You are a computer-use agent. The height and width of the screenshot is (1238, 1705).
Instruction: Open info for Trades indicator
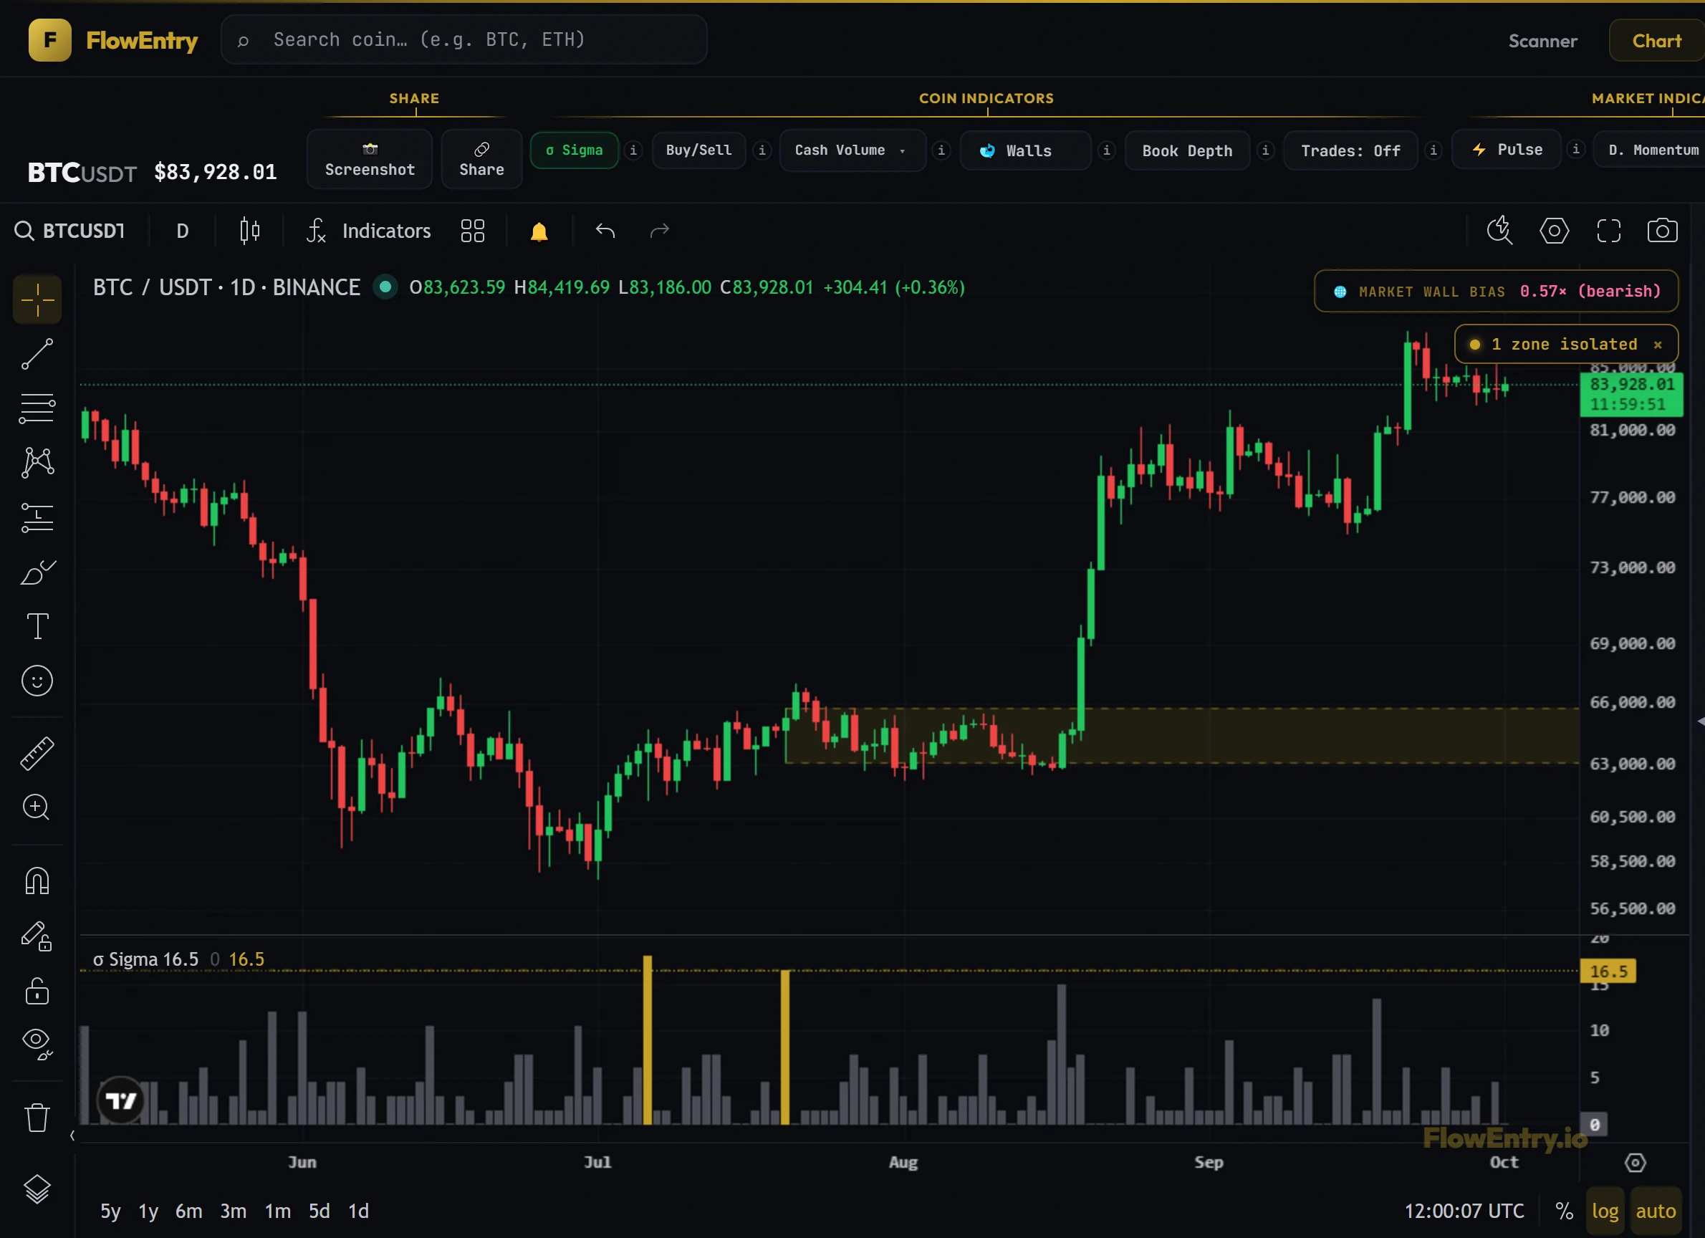[1433, 150]
